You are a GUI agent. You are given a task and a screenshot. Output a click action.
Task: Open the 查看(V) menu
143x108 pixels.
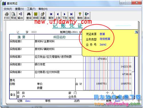click(x=19, y=9)
